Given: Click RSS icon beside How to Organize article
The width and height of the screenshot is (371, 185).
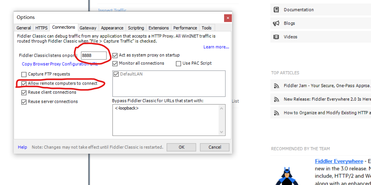Looking at the screenshot, I should (276, 113).
